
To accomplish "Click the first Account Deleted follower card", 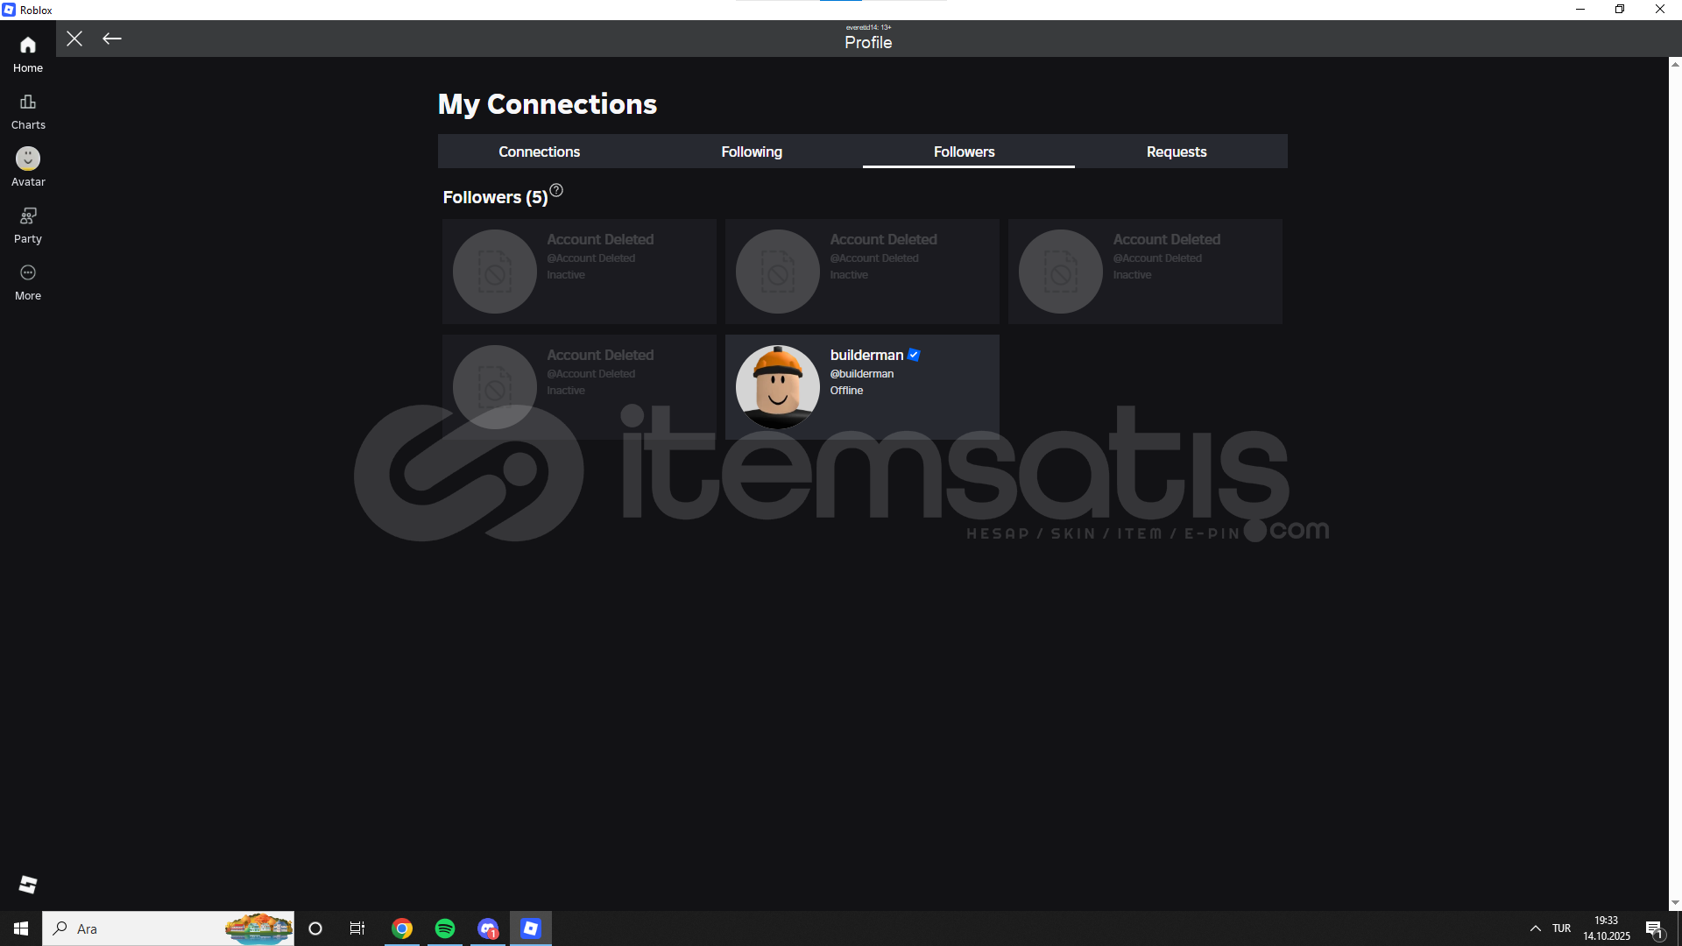I will tap(579, 272).
